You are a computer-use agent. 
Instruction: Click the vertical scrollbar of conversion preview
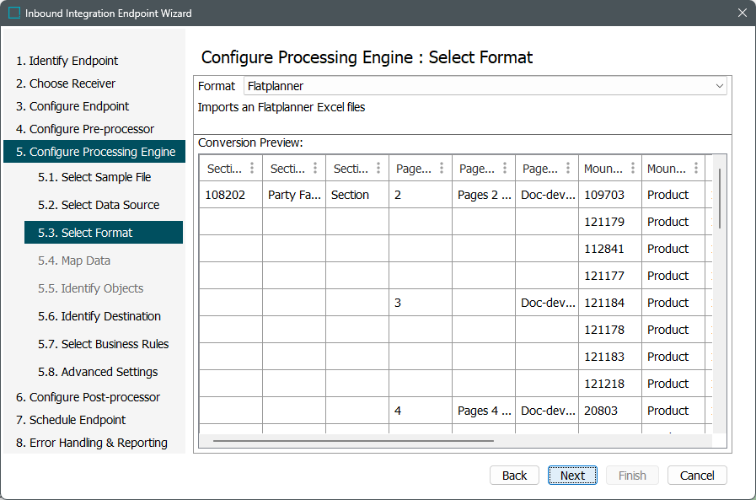(x=720, y=198)
